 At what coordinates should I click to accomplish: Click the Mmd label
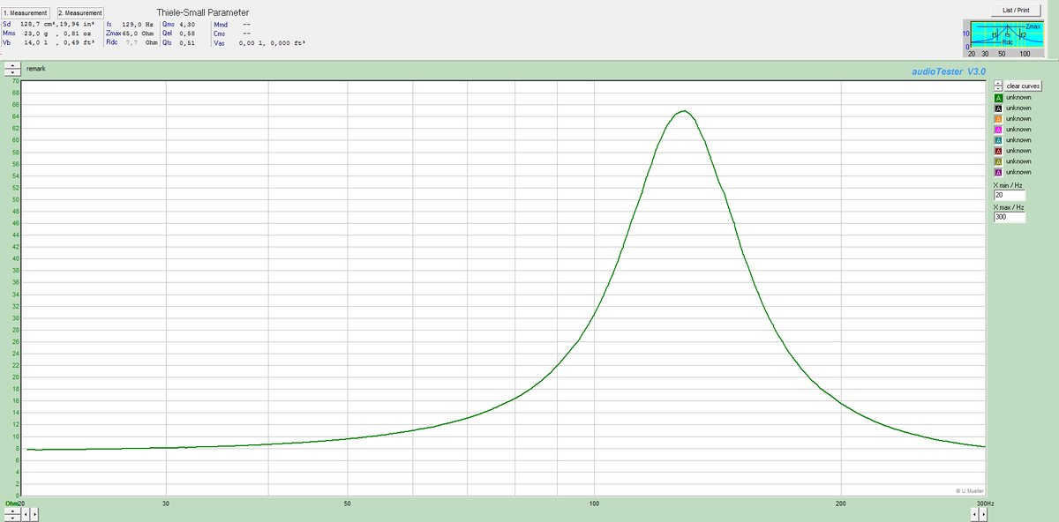221,25
